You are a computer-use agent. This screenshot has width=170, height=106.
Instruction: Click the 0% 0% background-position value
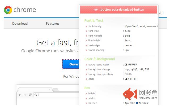128,74
